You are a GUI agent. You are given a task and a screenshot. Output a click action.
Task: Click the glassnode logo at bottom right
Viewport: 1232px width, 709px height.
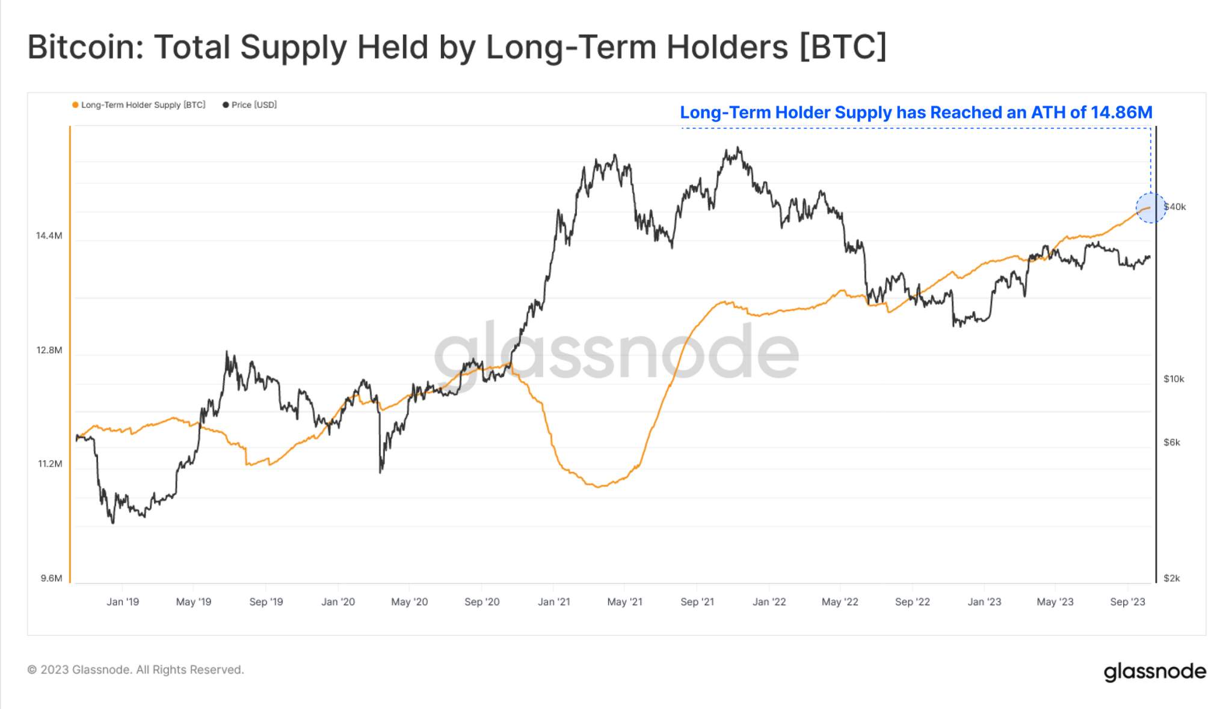tap(1154, 672)
